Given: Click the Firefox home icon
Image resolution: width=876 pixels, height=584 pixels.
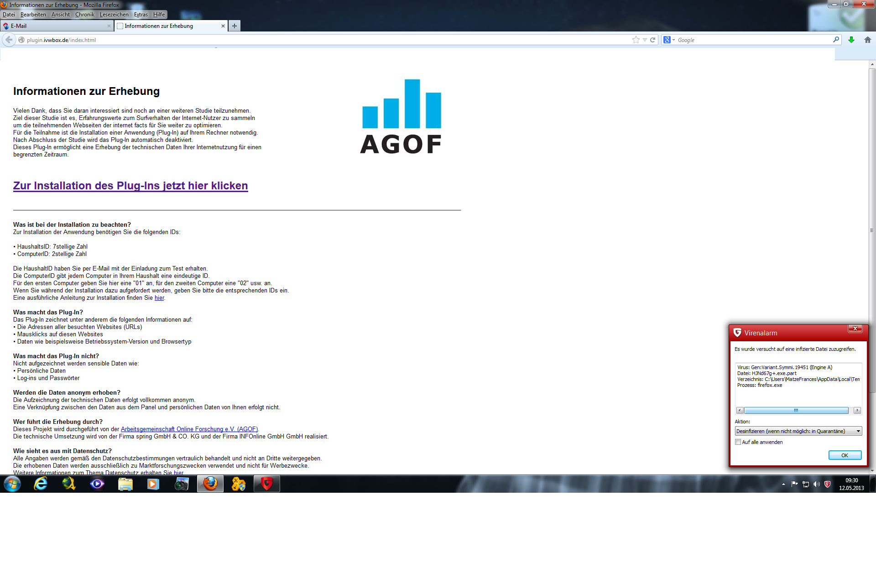Looking at the screenshot, I should point(867,40).
